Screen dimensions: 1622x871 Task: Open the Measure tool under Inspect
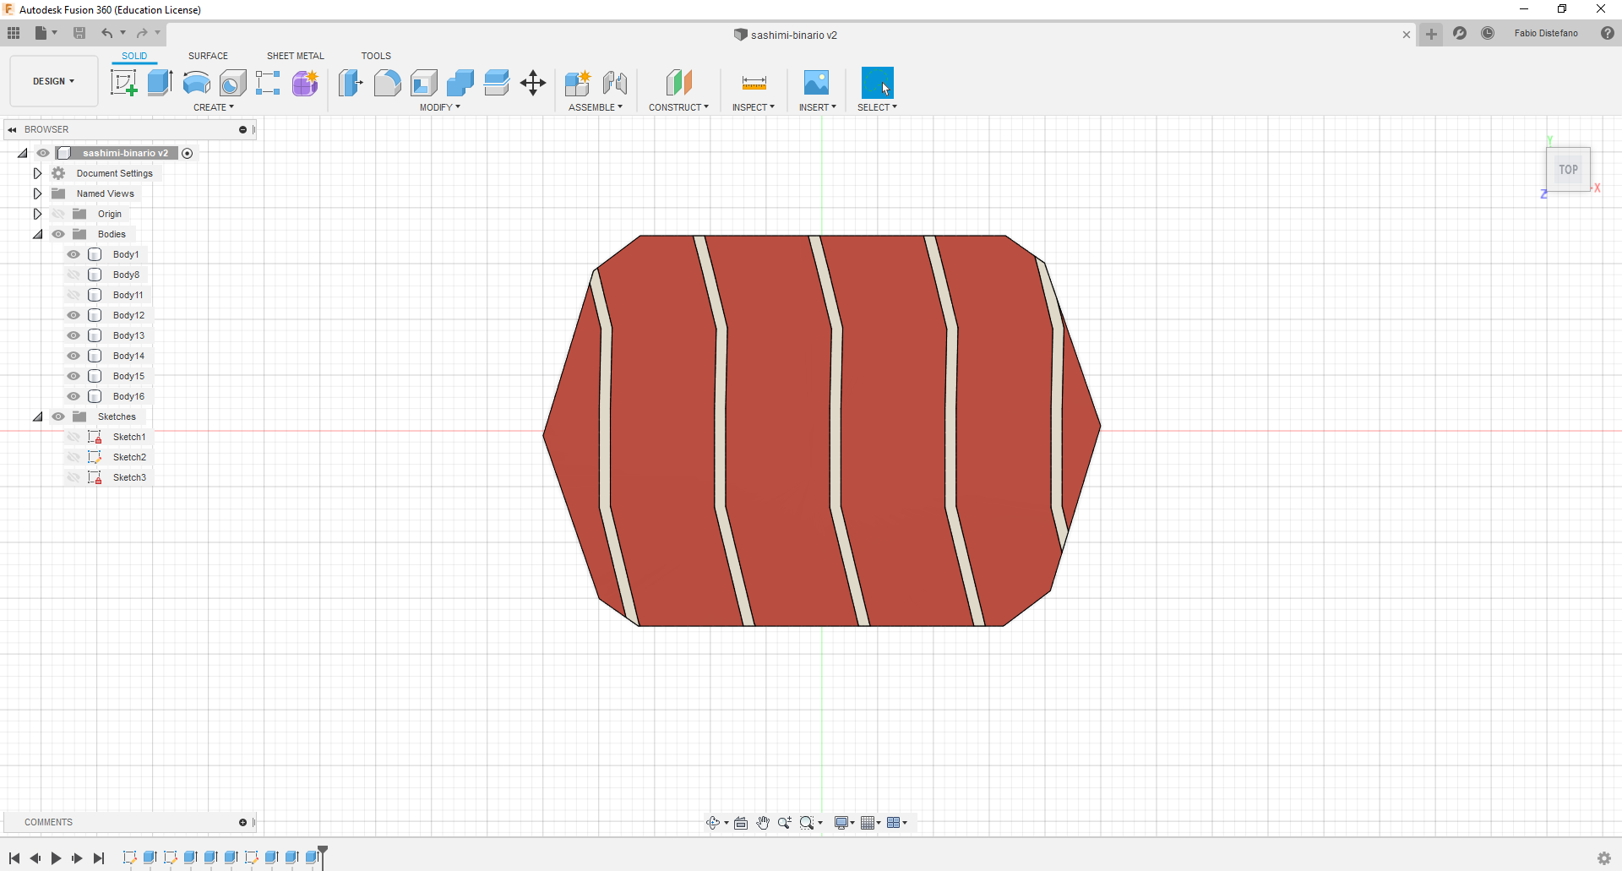tap(754, 83)
